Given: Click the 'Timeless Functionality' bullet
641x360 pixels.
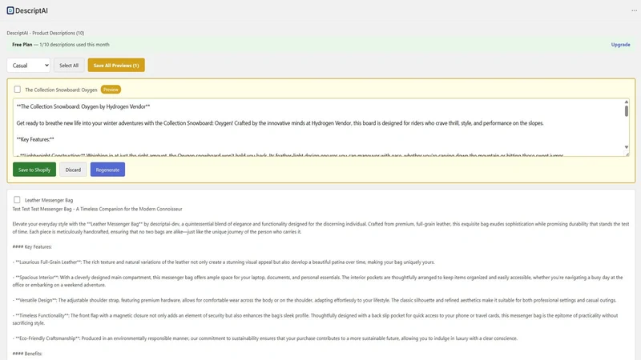Looking at the screenshot, I should [x=315, y=319].
